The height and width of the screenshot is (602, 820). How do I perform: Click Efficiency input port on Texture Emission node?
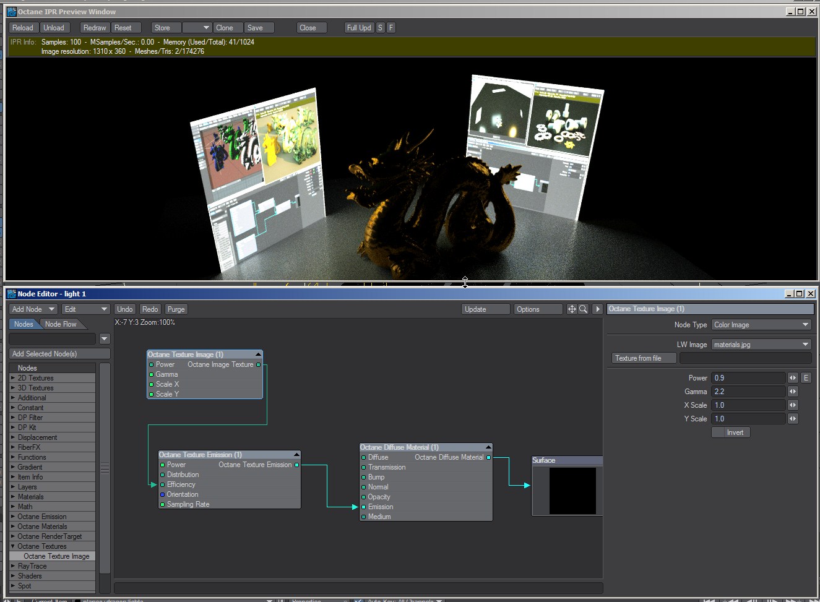pyautogui.click(x=162, y=484)
